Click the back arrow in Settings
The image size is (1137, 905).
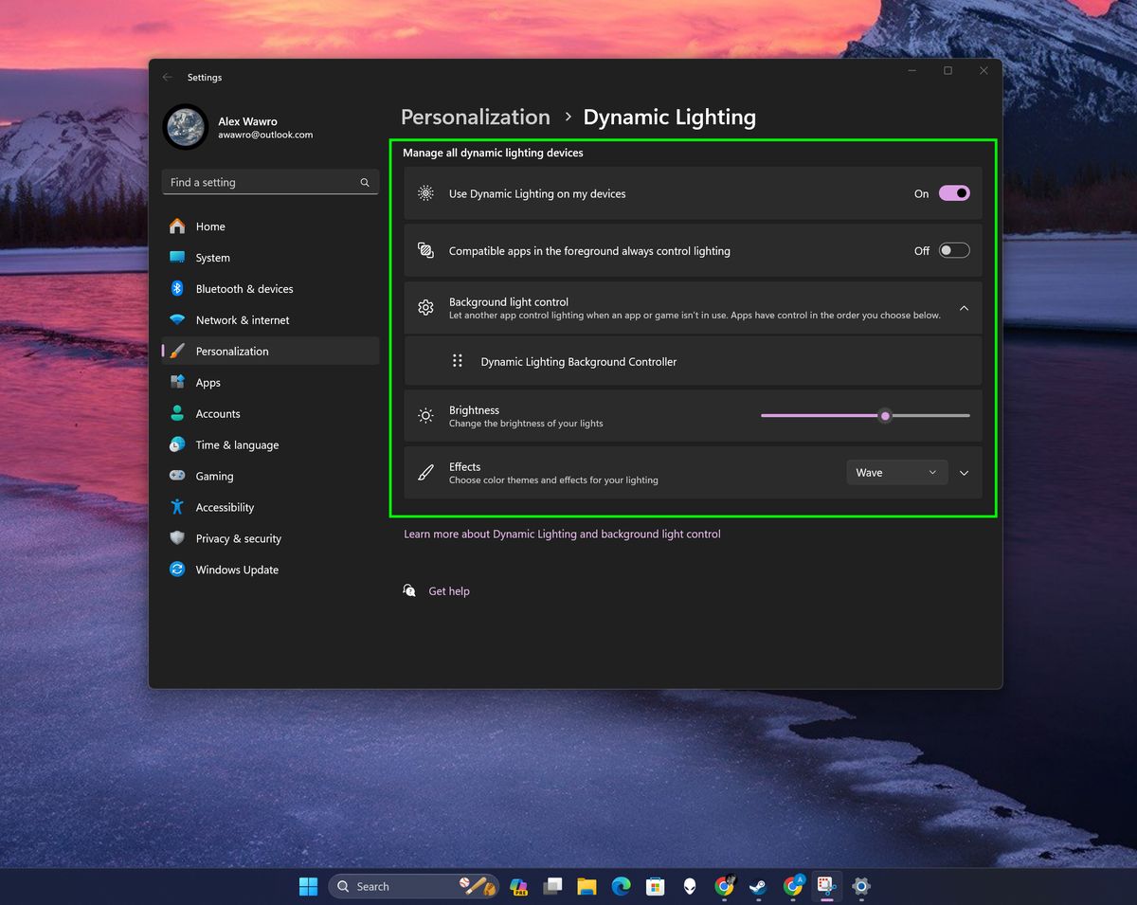click(167, 77)
